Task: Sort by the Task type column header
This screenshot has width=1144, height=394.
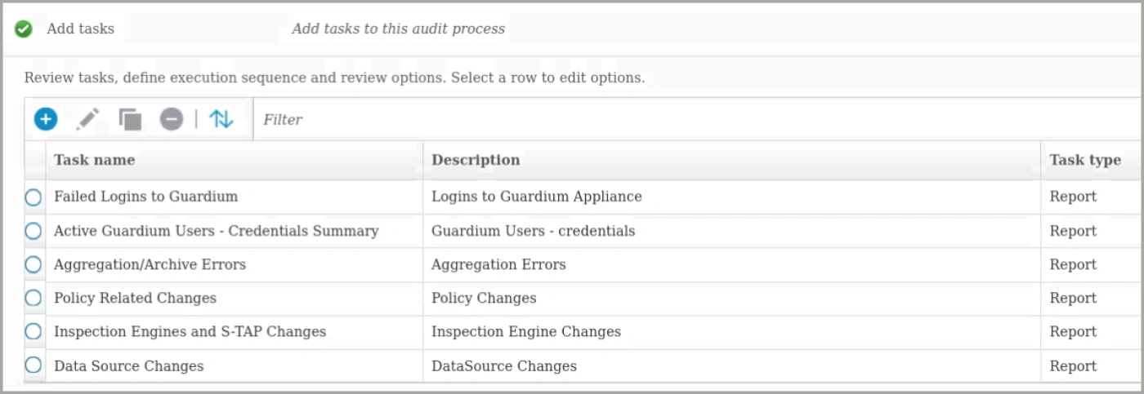Action: pyautogui.click(x=1092, y=160)
